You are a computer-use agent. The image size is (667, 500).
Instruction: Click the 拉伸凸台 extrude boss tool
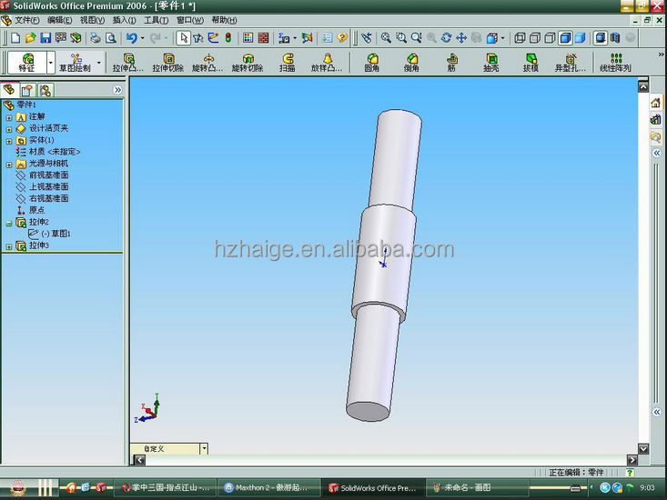point(127,62)
